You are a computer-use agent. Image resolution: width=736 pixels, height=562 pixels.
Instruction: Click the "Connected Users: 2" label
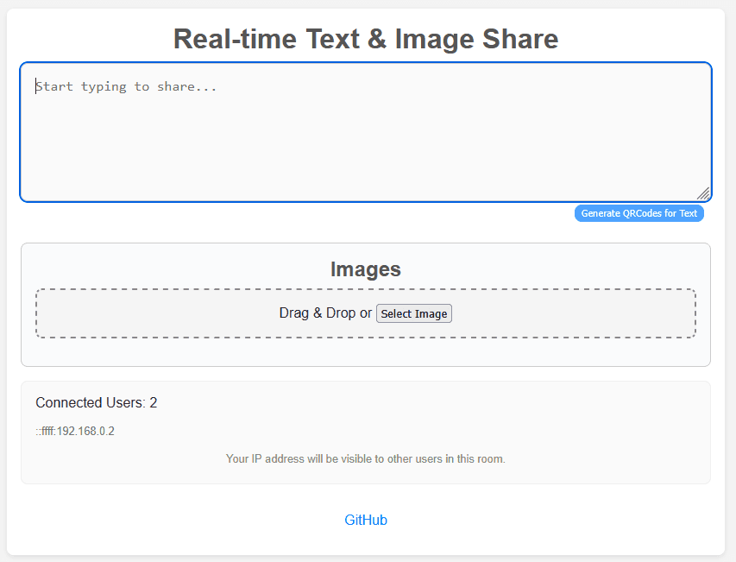click(x=97, y=402)
